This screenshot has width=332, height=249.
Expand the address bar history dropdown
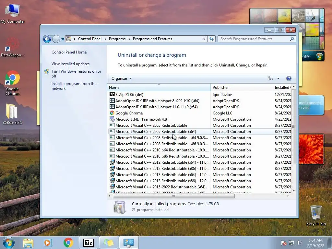pyautogui.click(x=204, y=39)
